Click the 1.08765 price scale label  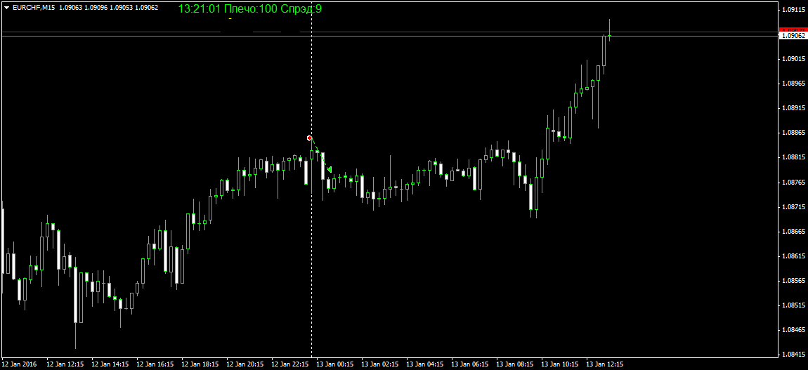point(794,182)
